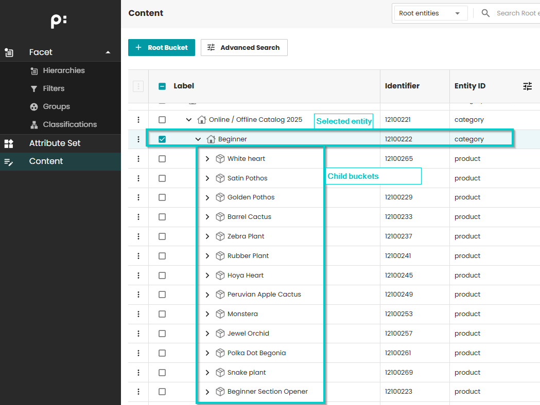
Task: Sort by the Entity ID column header
Action: coord(470,86)
